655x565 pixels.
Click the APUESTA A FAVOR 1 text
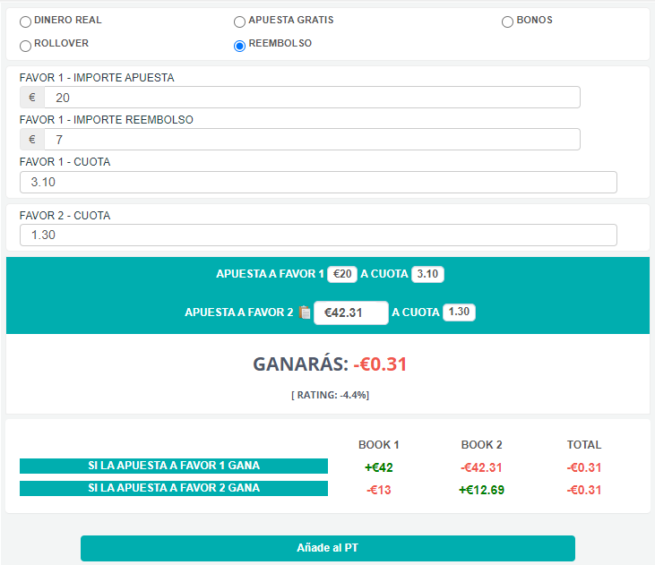pos(270,274)
